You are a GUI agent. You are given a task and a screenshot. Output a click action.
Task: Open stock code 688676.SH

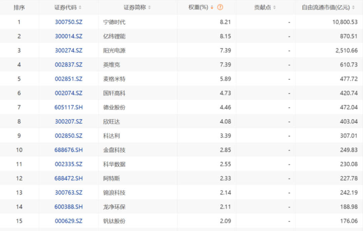(69, 150)
